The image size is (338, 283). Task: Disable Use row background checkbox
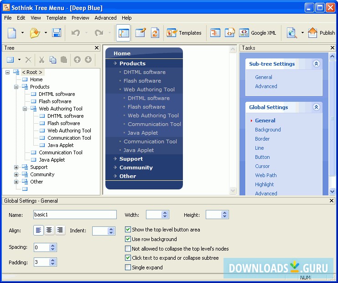tap(128, 239)
